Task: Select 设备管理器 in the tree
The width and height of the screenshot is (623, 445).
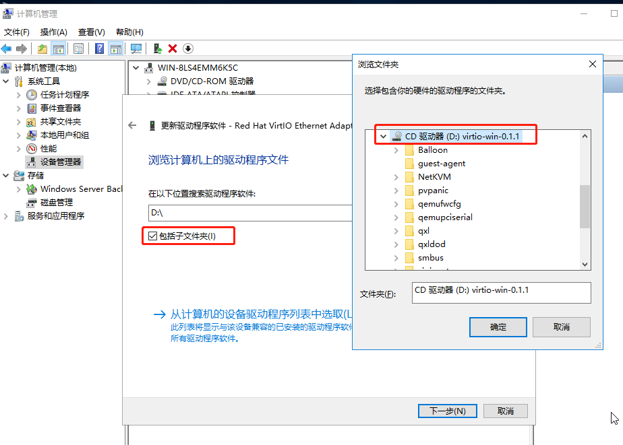Action: [x=61, y=162]
